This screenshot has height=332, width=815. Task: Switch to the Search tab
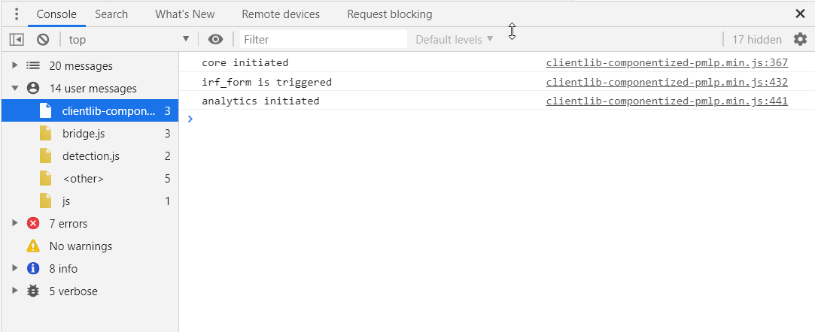[x=111, y=14]
